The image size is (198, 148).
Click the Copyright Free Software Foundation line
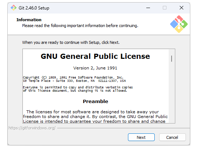click(73, 77)
